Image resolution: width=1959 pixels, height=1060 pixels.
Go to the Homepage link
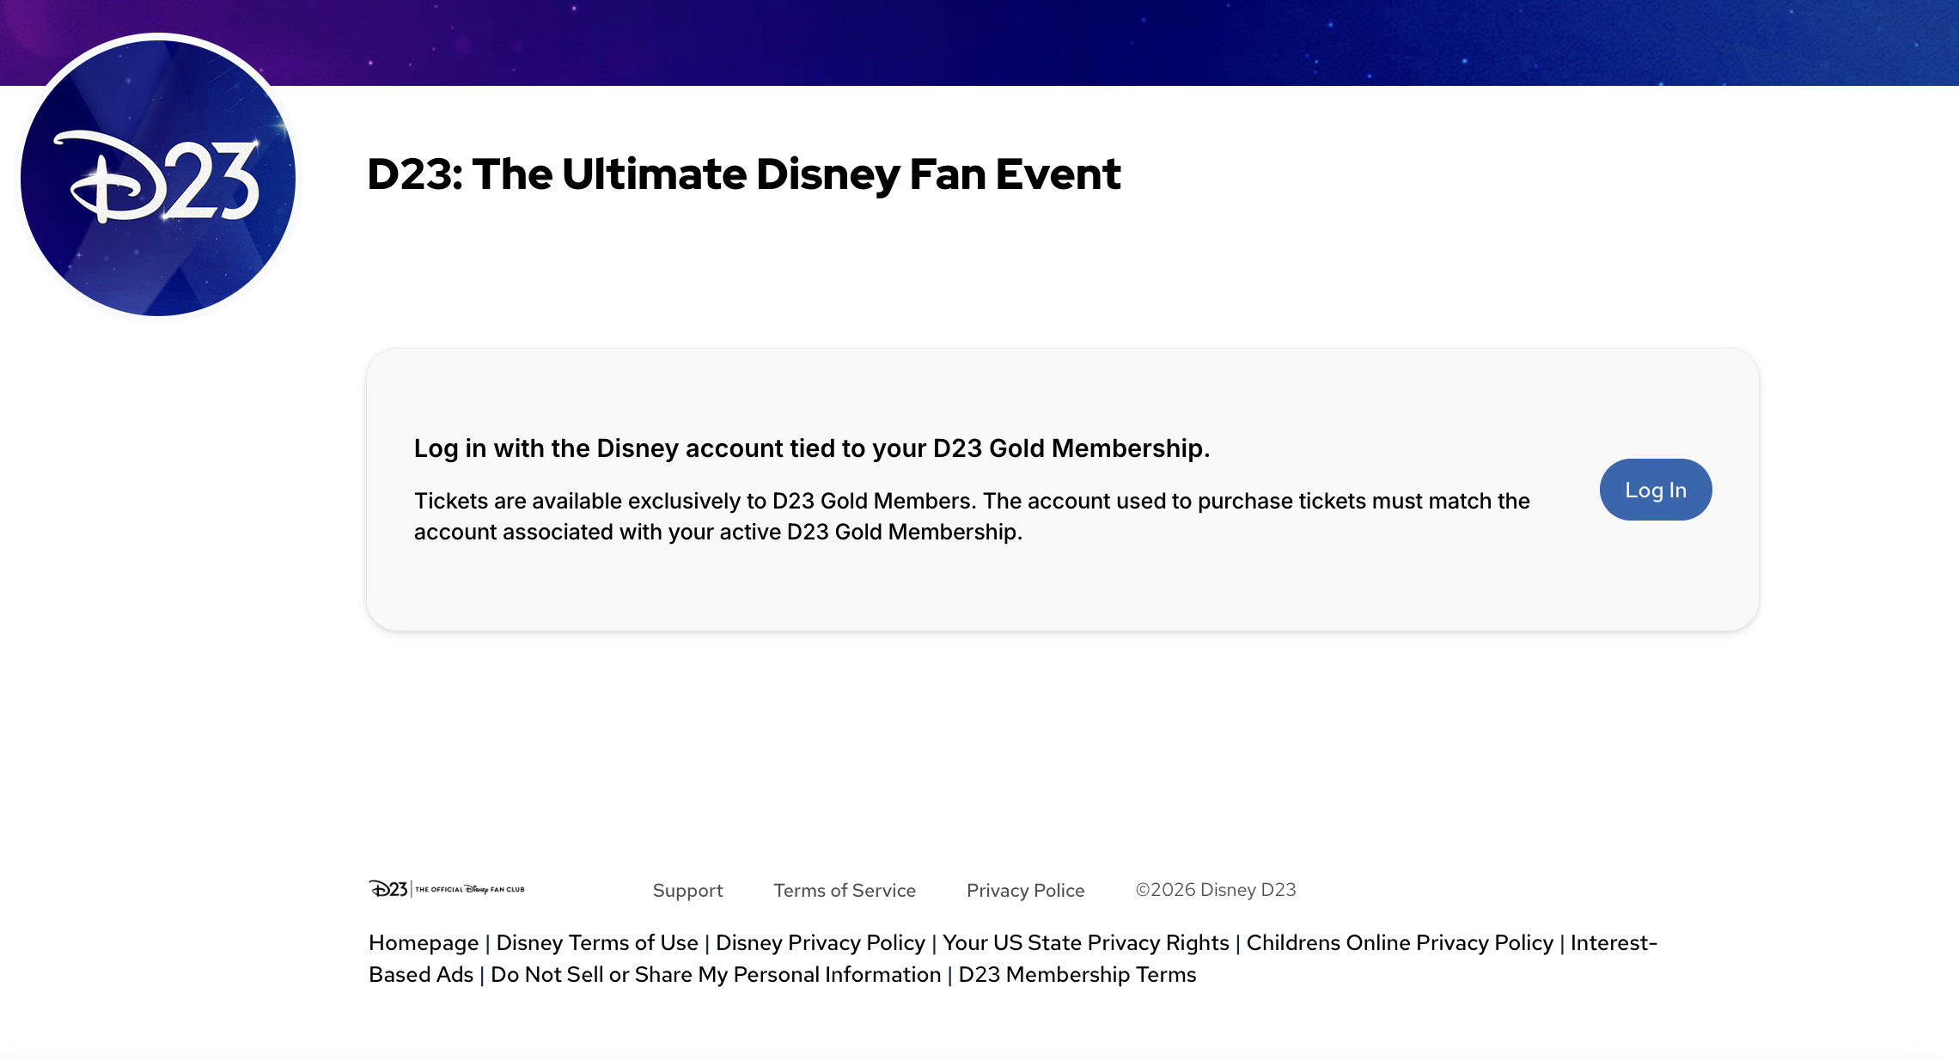click(x=423, y=942)
